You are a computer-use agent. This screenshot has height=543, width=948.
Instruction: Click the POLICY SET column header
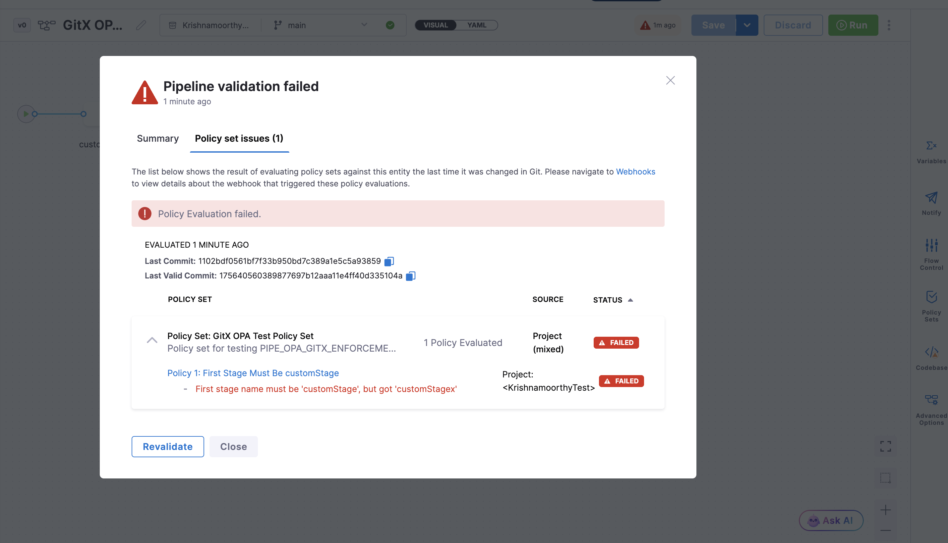coord(190,299)
